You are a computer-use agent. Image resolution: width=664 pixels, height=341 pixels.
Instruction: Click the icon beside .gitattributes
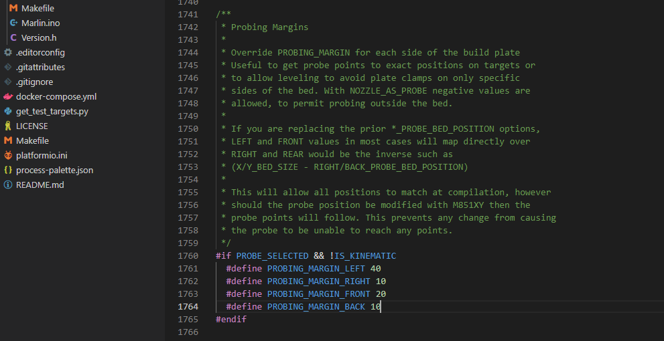(8, 68)
